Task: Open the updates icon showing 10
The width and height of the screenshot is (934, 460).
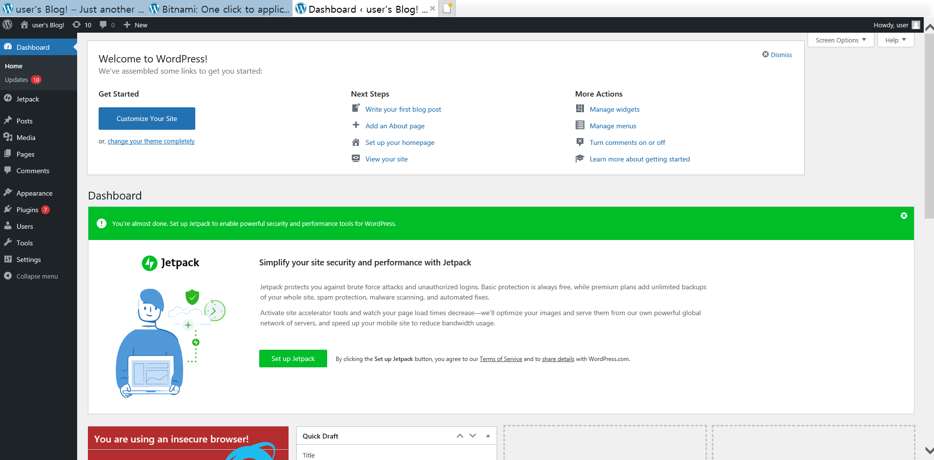Action: 77,25
